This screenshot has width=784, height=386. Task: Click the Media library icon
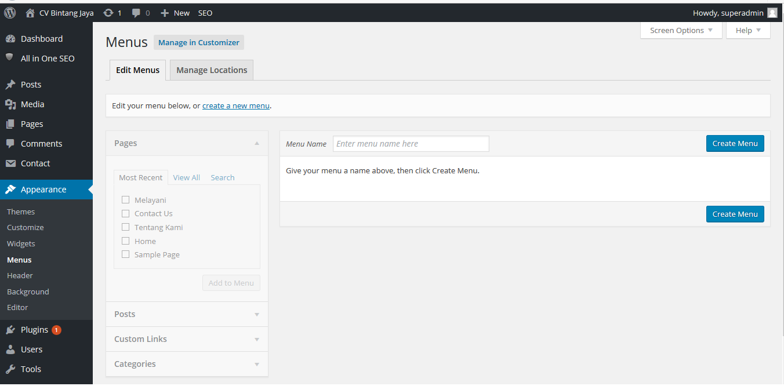point(10,104)
